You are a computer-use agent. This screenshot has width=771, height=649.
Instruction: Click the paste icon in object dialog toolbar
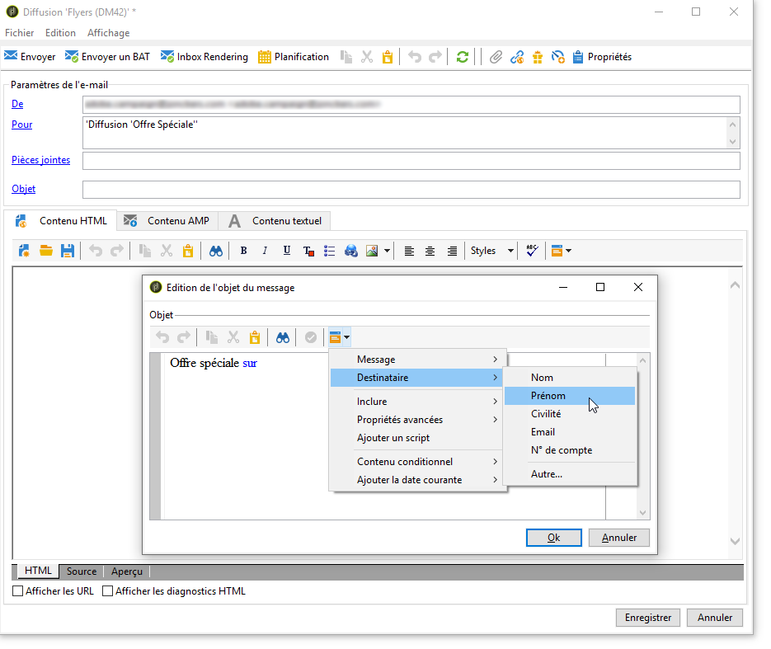tap(254, 338)
